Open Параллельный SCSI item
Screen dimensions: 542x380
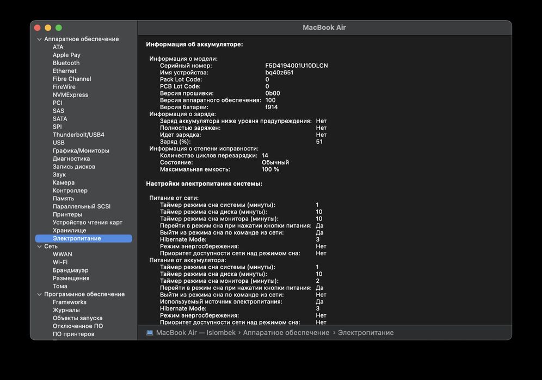click(x=82, y=206)
